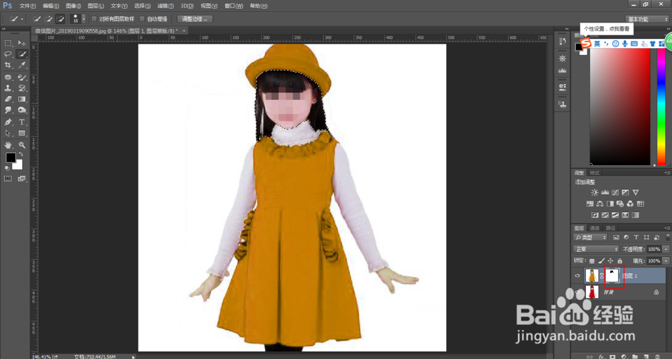The height and width of the screenshot is (359, 672).
Task: Toggle Quick Mask mode
Action: click(7, 178)
